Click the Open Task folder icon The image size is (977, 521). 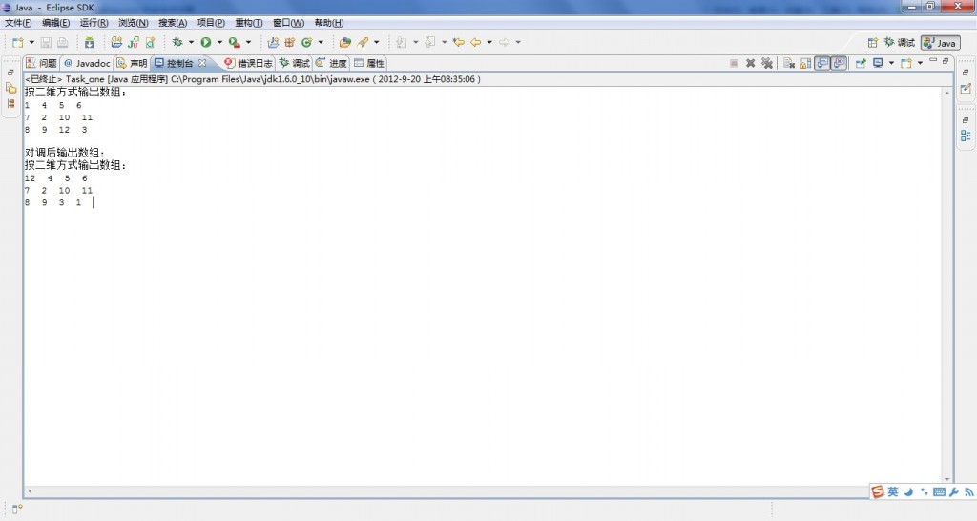(x=345, y=42)
